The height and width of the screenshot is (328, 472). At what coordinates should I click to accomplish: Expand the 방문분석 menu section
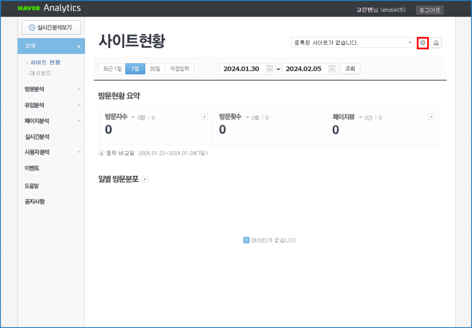pyautogui.click(x=51, y=89)
